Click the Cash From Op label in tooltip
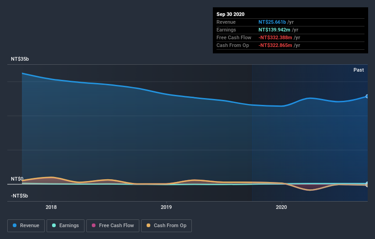375x239 pixels. 232,45
